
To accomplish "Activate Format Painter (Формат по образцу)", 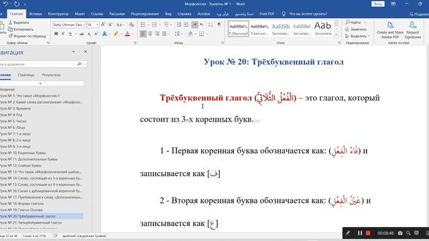I will point(27,36).
